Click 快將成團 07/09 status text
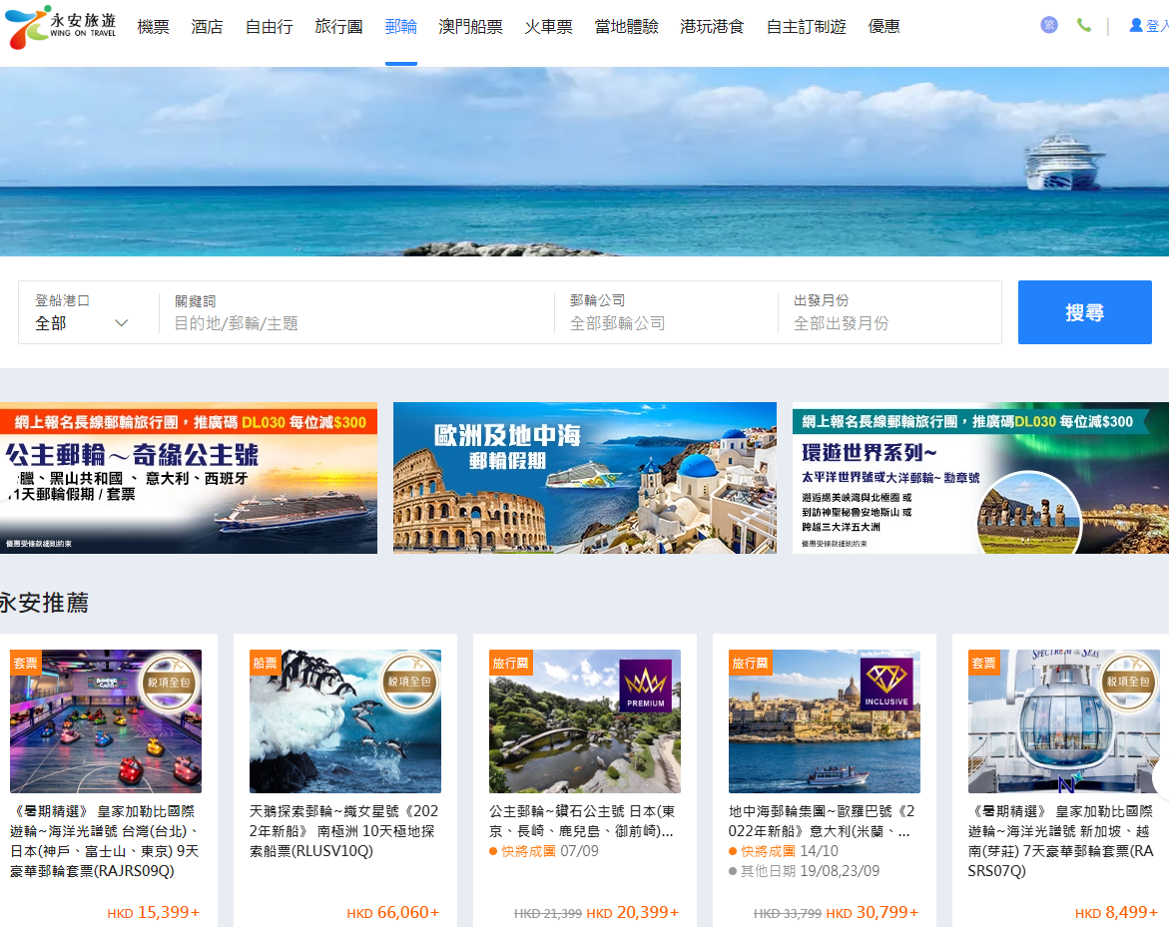The height and width of the screenshot is (927, 1169). tap(544, 851)
